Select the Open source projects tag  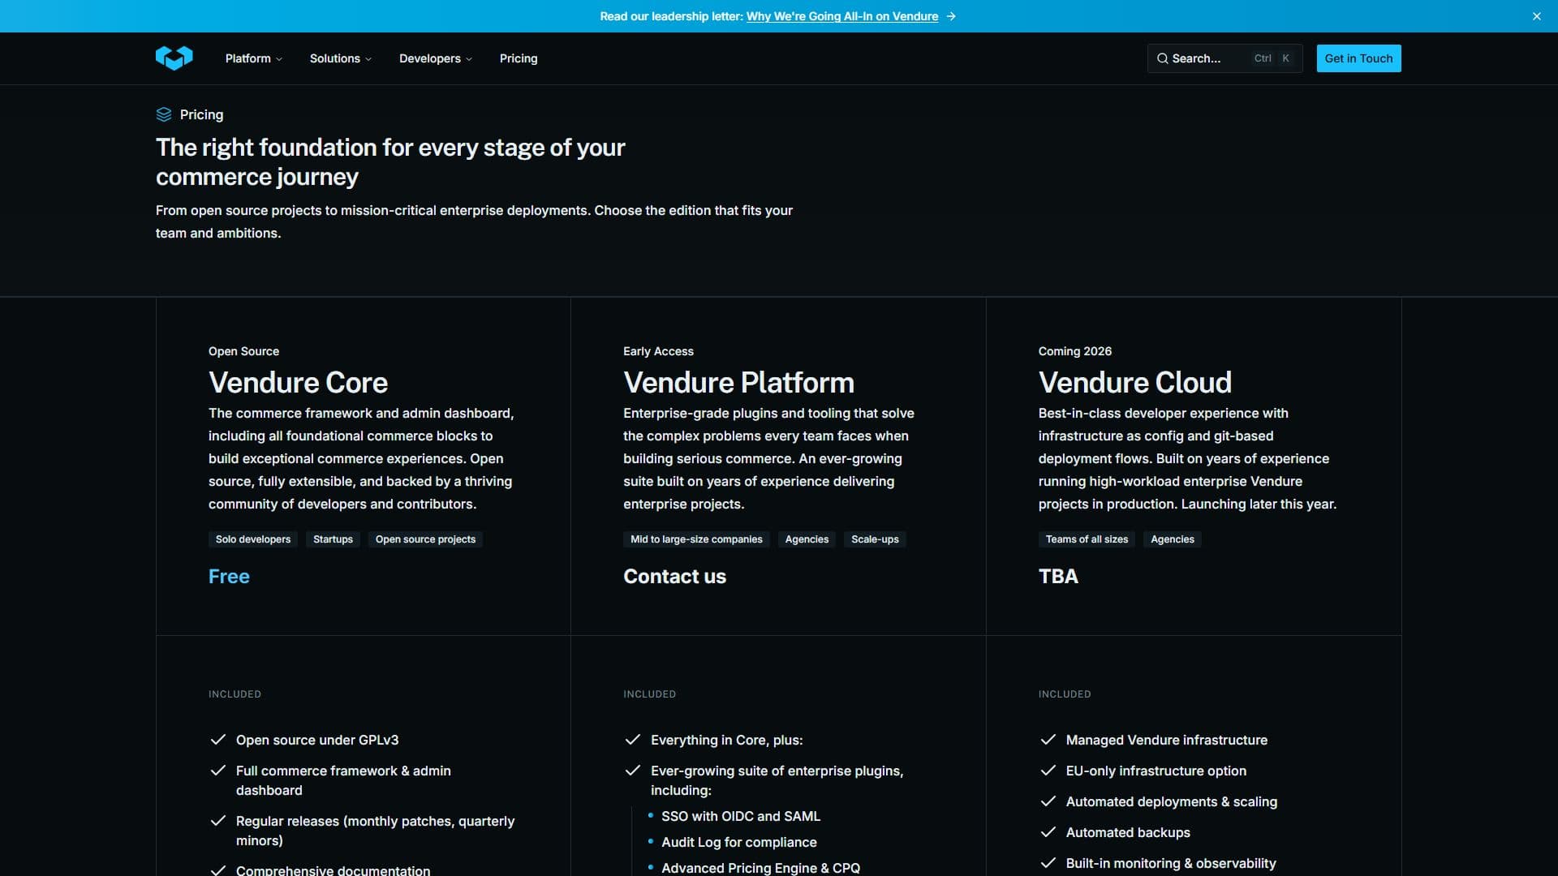[x=425, y=539]
